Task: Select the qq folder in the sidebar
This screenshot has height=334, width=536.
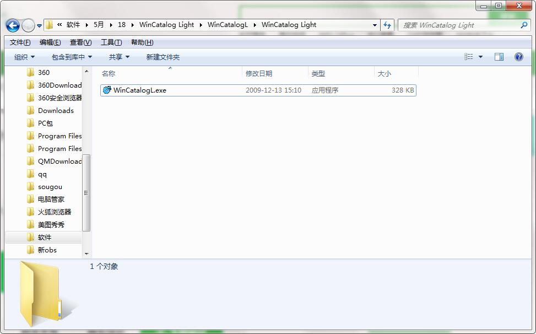Action: [x=42, y=174]
